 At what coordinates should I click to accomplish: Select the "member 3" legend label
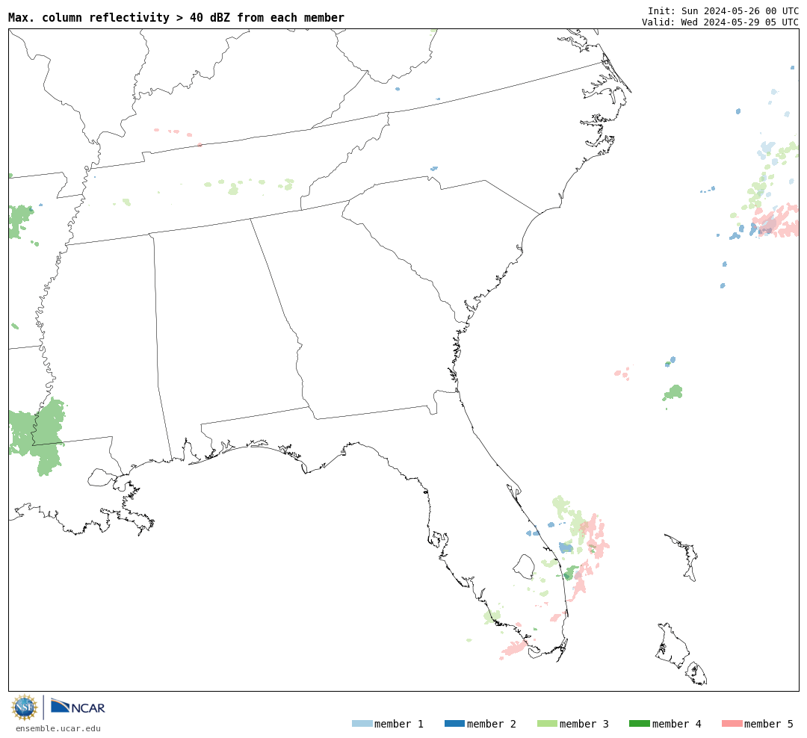[x=584, y=724]
